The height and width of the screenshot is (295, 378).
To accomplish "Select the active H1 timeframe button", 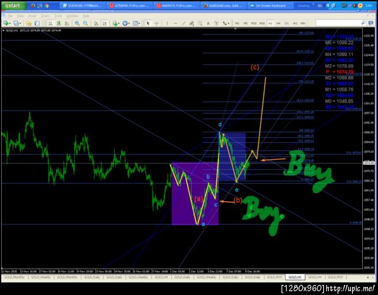I will (270, 23).
